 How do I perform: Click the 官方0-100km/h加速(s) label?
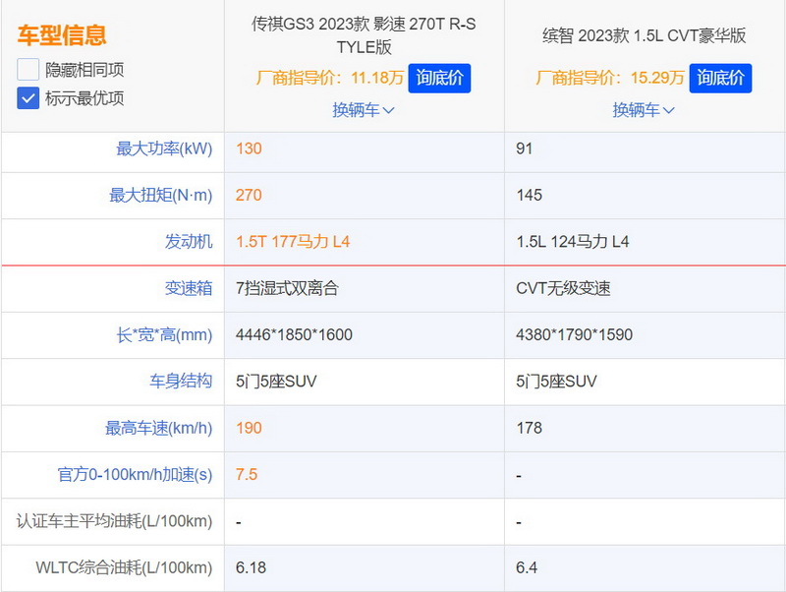135,474
